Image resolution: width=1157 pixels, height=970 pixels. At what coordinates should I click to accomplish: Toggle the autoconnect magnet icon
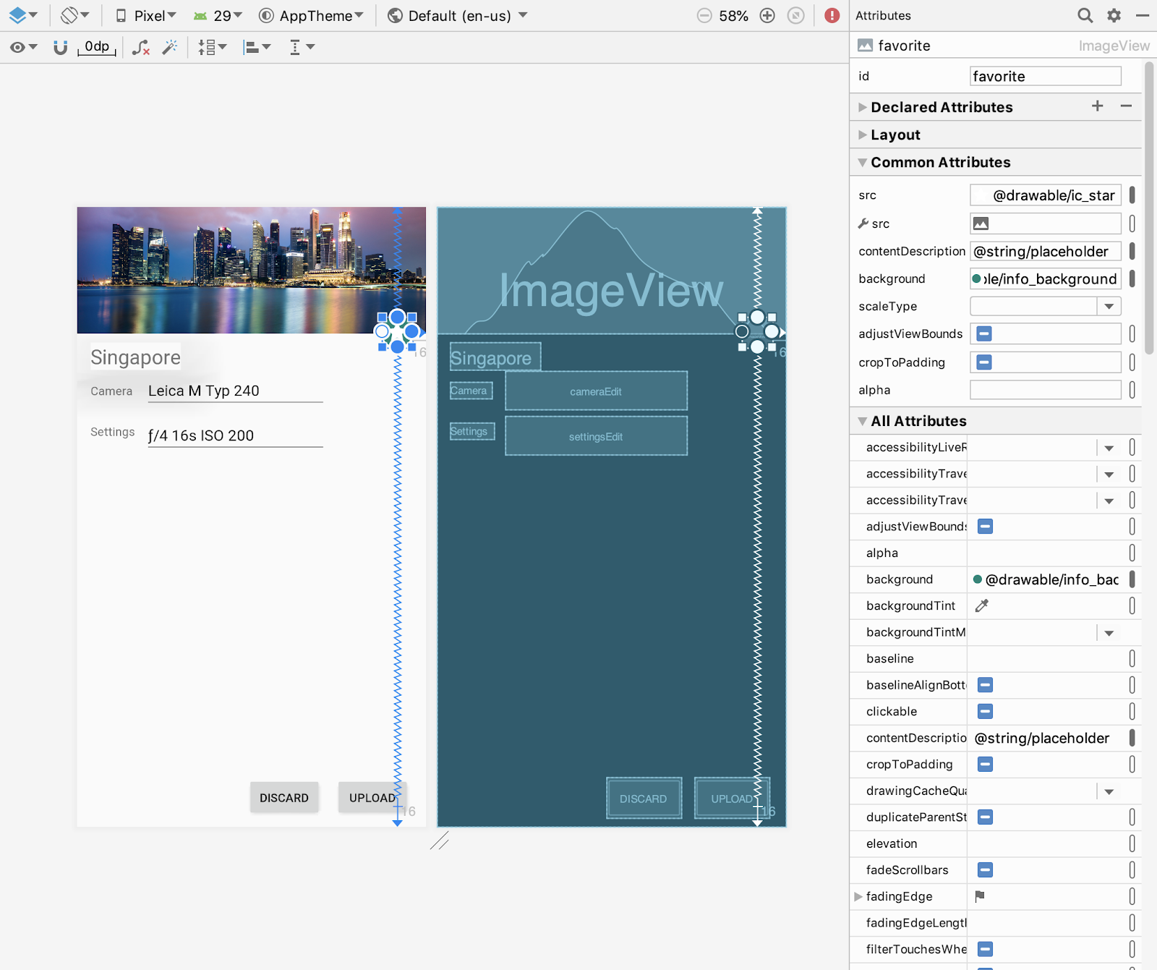[61, 47]
